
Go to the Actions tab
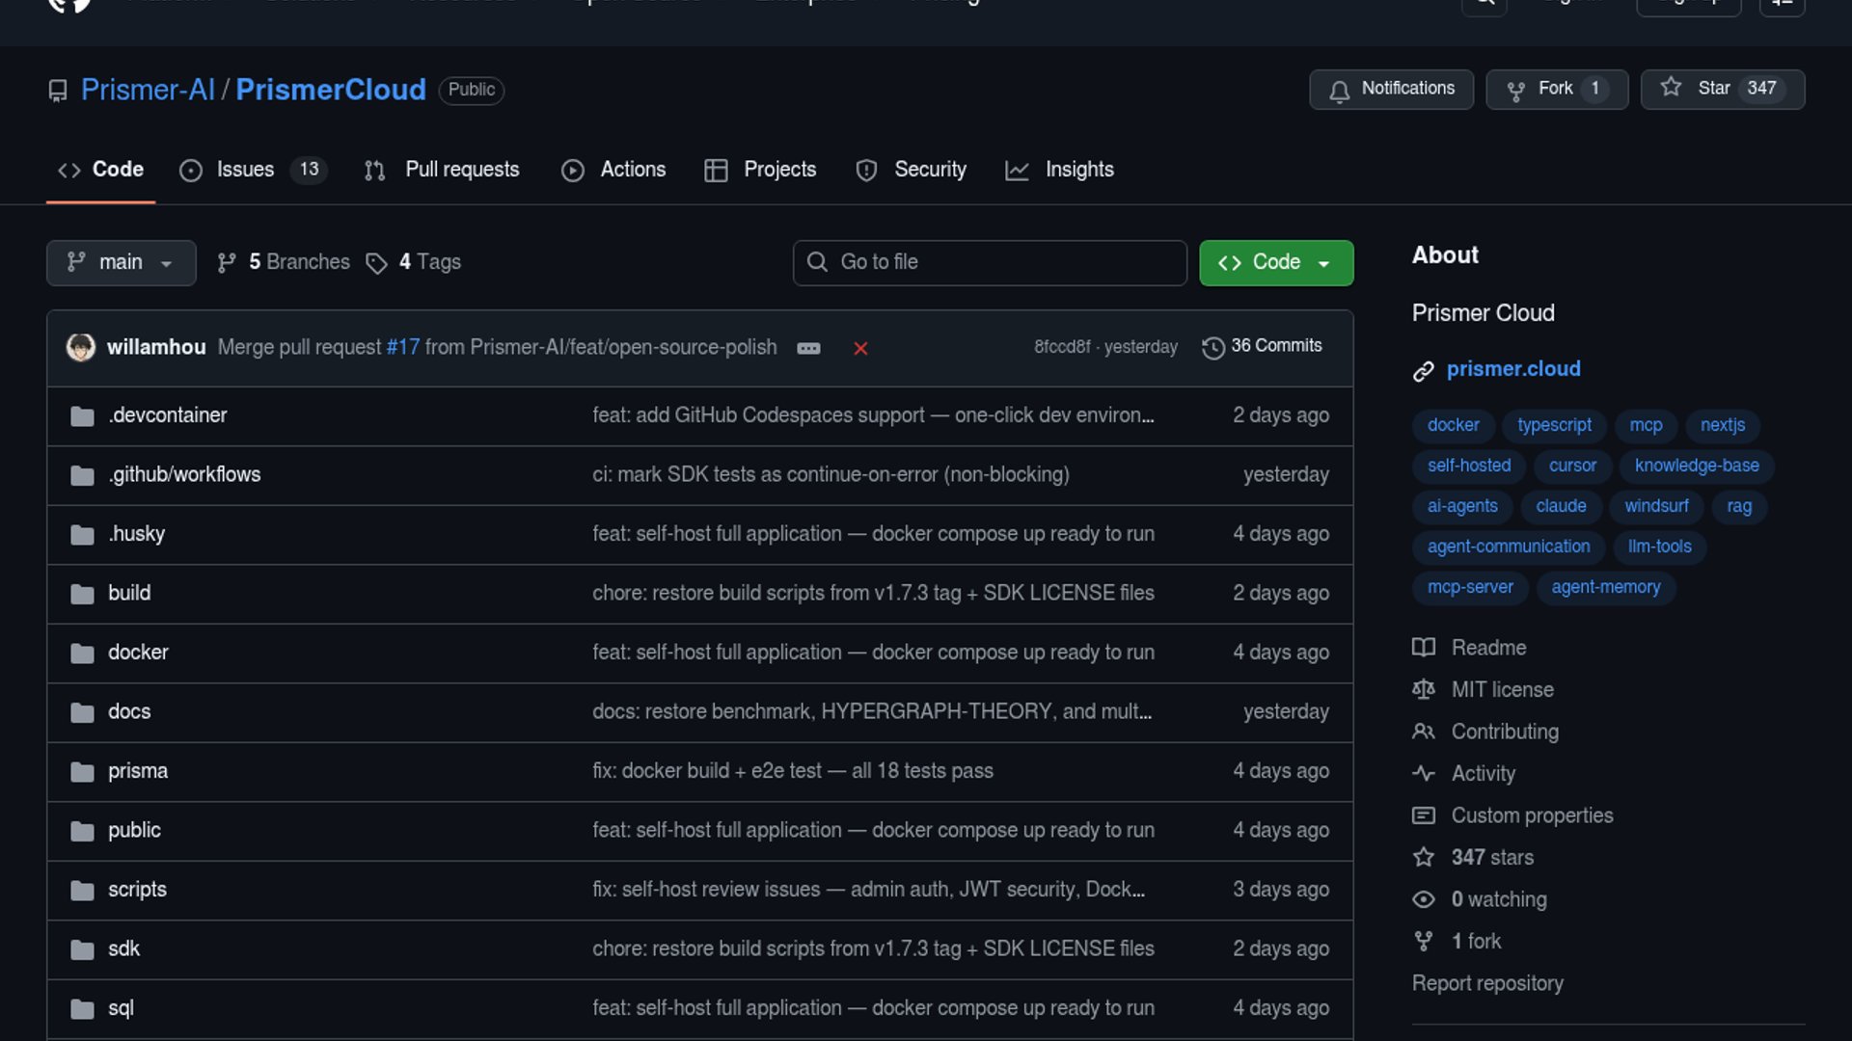tap(614, 170)
